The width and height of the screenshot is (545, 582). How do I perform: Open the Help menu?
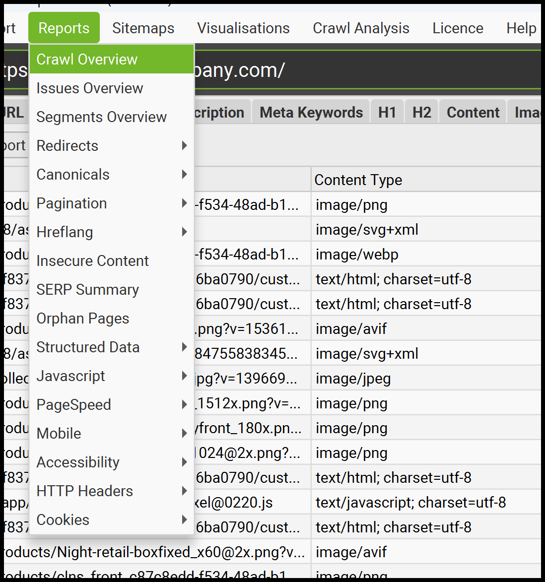pos(521,28)
